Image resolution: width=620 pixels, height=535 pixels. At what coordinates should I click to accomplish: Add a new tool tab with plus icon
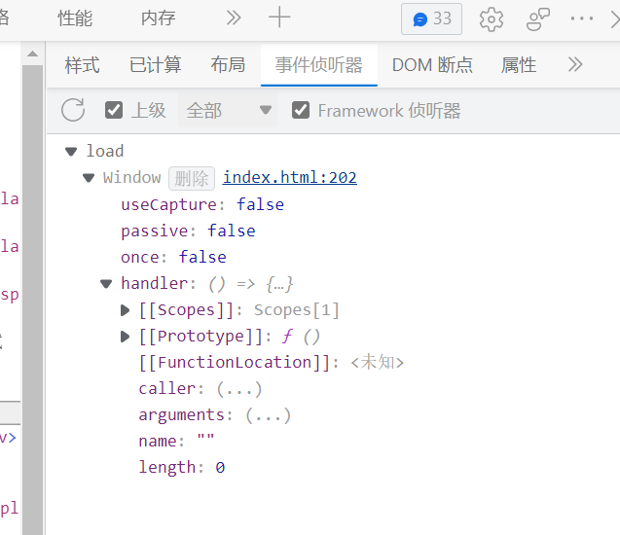[279, 18]
